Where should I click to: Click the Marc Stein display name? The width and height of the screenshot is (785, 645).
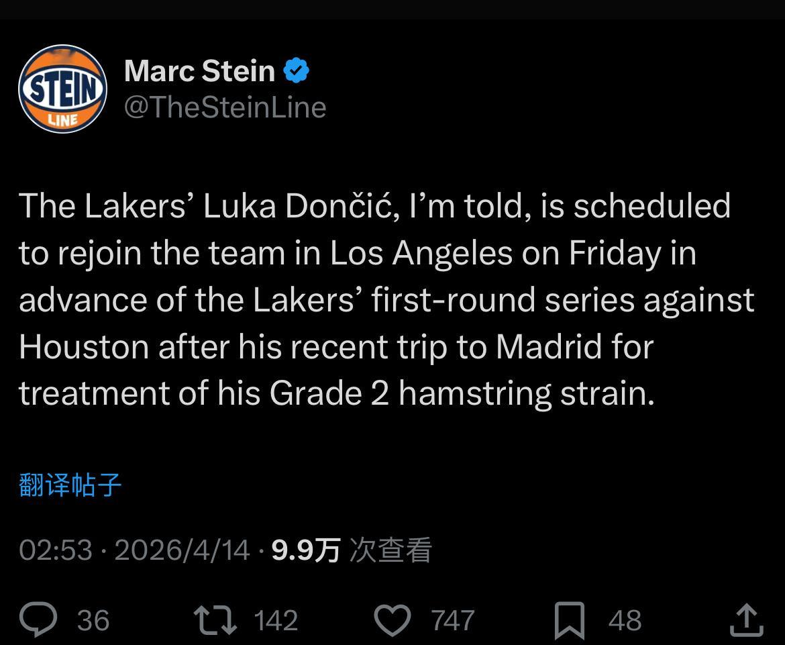pos(200,70)
